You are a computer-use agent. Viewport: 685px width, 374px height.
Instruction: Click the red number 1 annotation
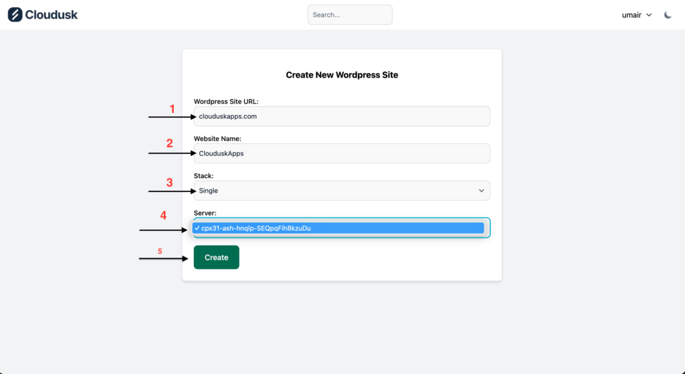click(172, 108)
